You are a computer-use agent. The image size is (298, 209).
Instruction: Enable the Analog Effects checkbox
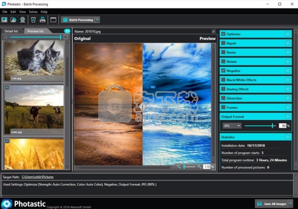click(223, 89)
